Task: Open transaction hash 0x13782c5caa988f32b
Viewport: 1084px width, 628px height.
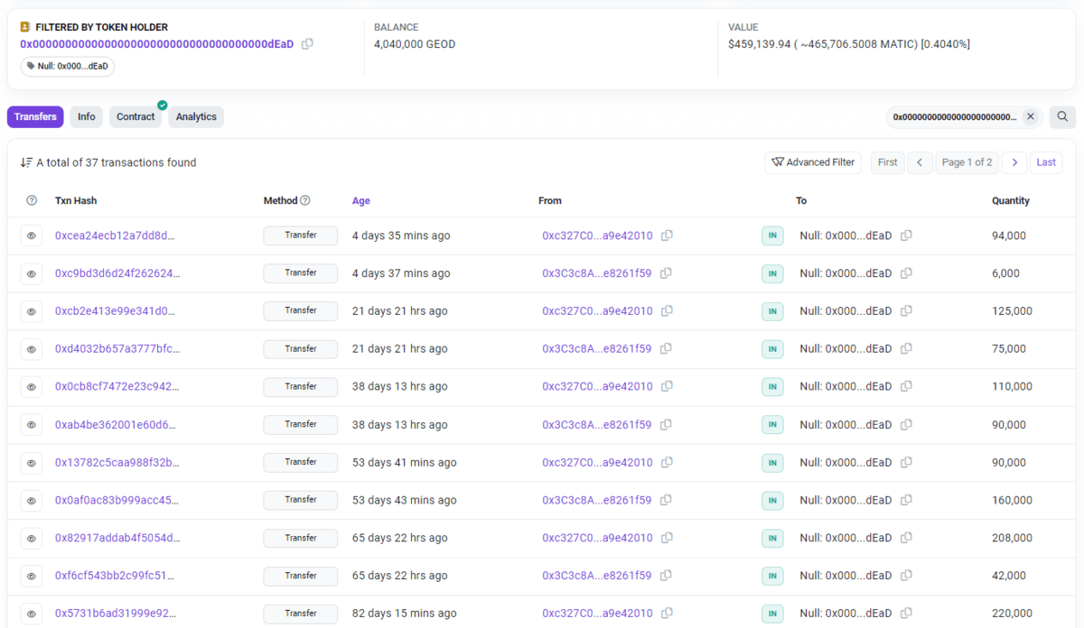Action: pos(117,463)
